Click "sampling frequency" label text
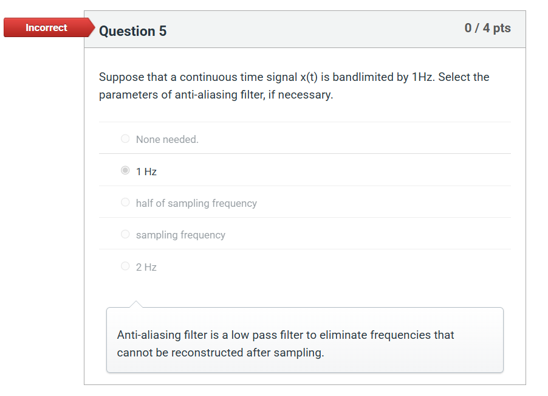The image size is (548, 396). point(180,234)
